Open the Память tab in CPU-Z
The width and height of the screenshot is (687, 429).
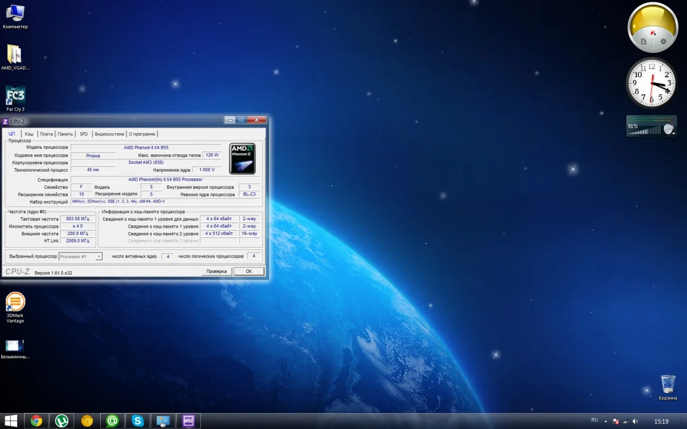tap(65, 134)
